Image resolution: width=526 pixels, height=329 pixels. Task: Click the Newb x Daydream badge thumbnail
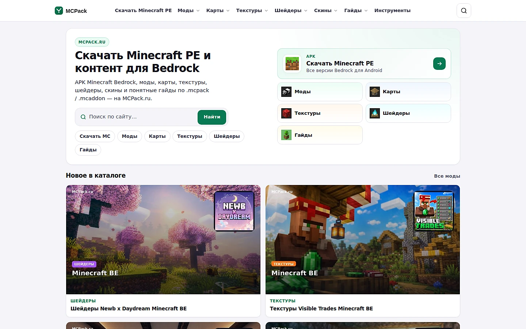[x=234, y=211]
